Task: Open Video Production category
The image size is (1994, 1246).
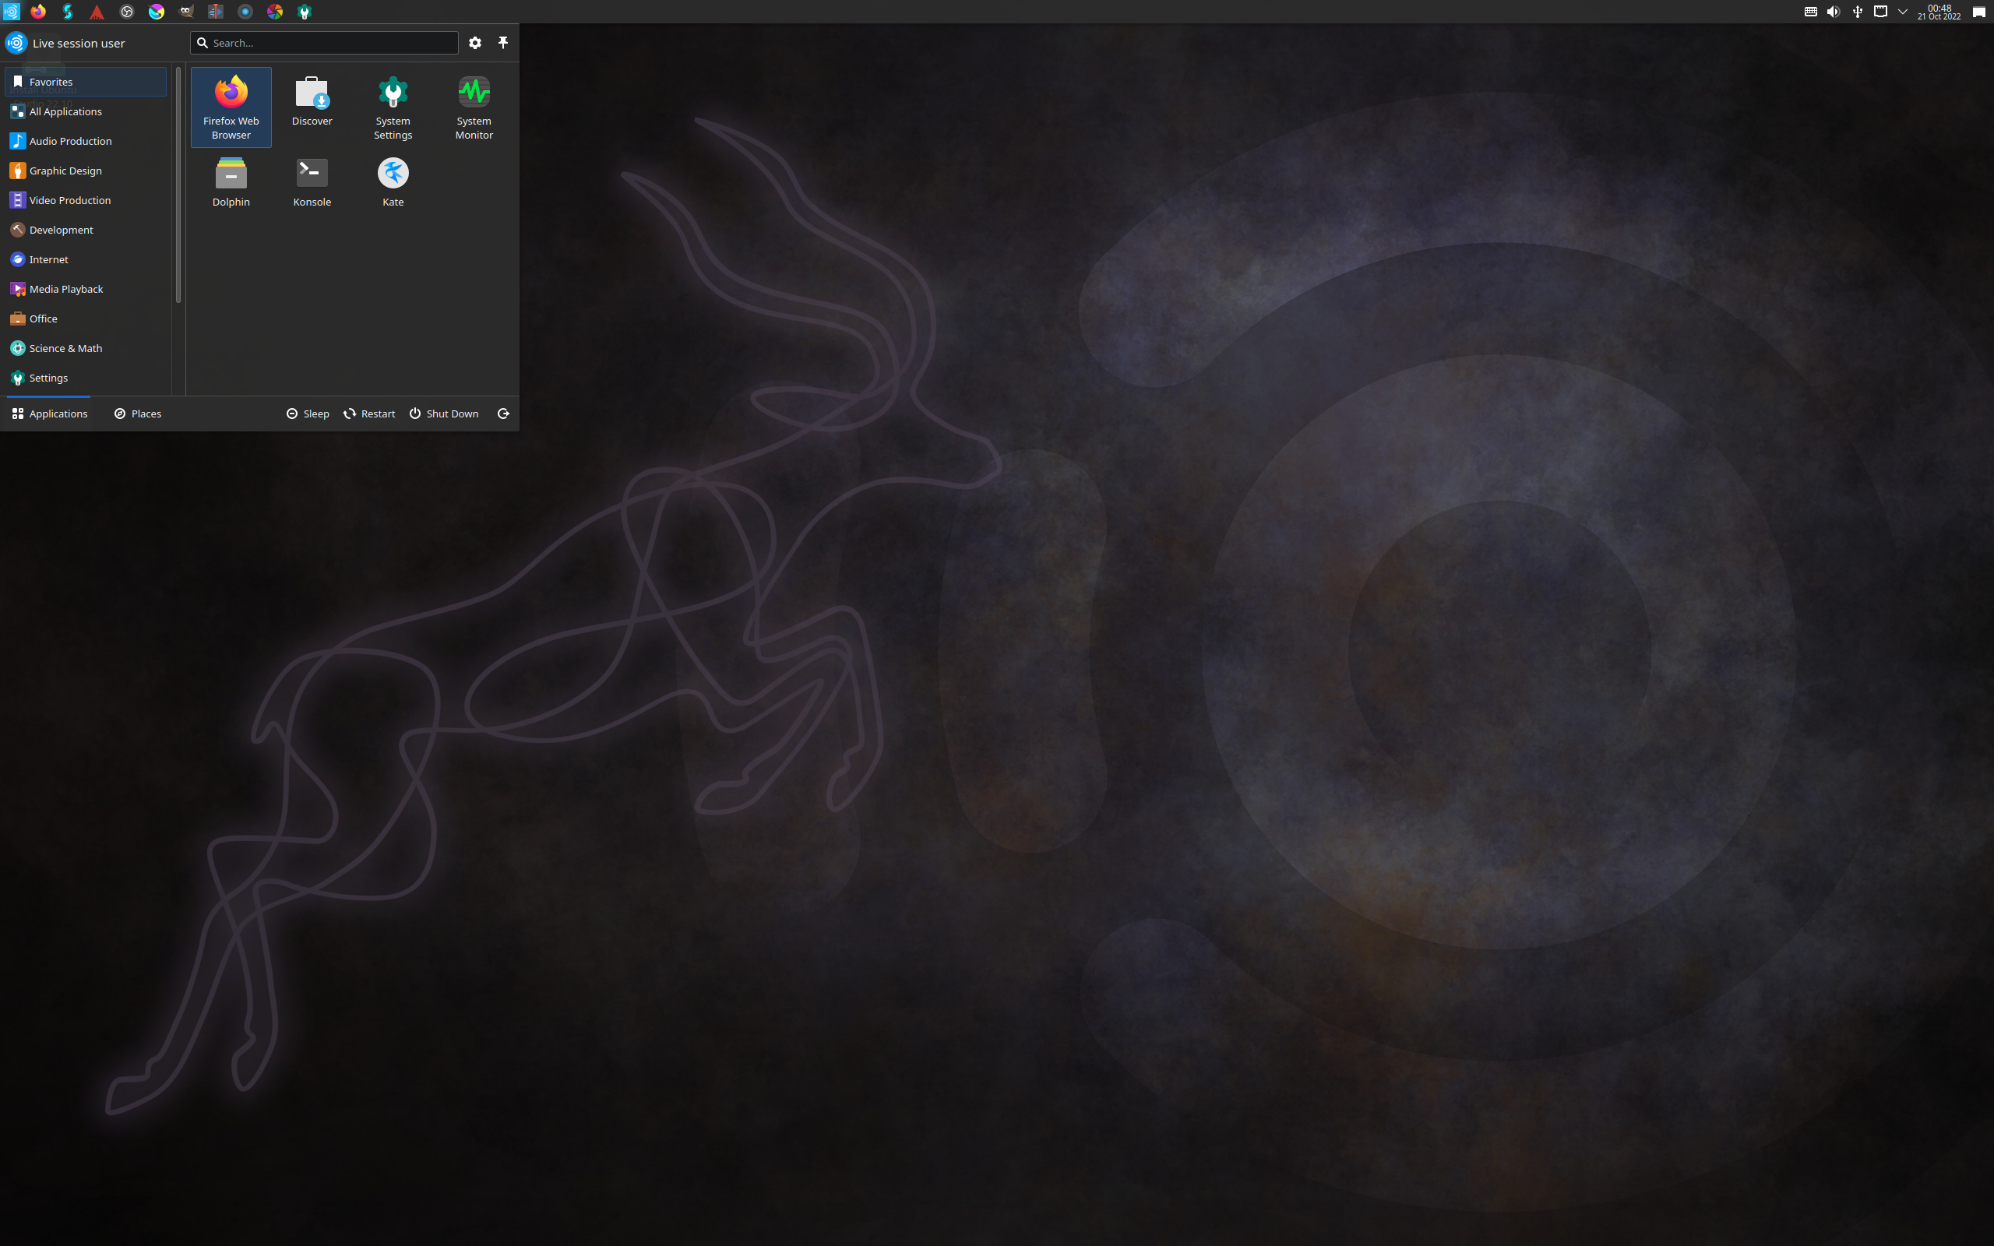Action: point(86,200)
